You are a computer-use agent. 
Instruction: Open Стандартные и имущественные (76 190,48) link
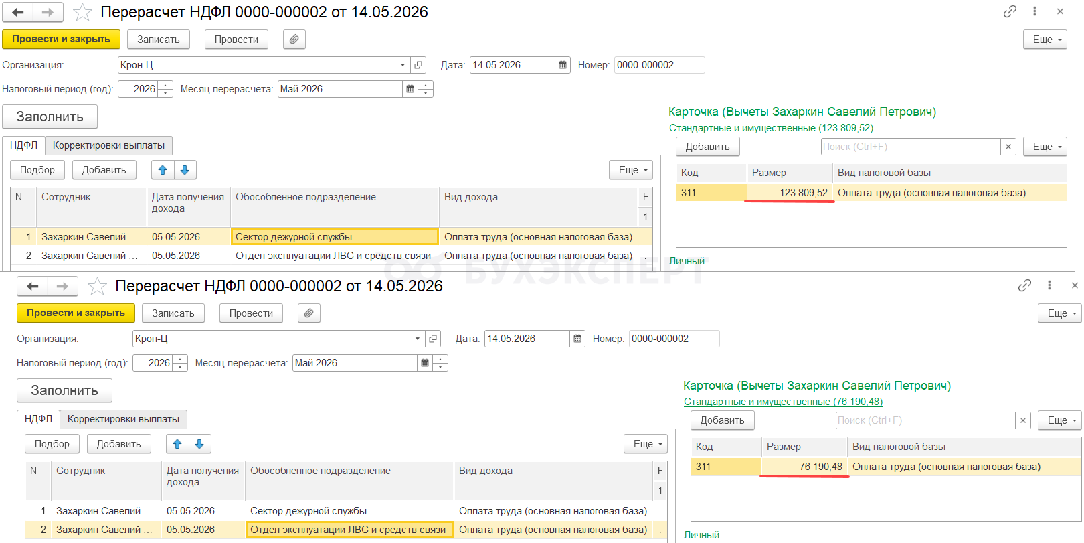pyautogui.click(x=783, y=402)
